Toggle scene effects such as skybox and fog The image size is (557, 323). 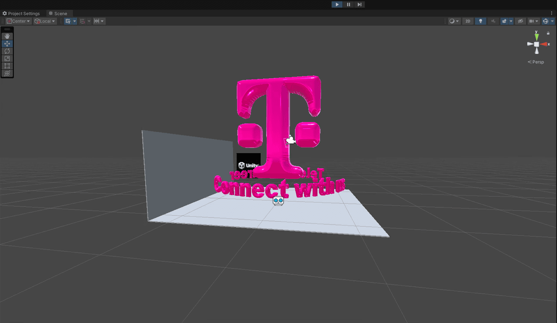(x=504, y=21)
